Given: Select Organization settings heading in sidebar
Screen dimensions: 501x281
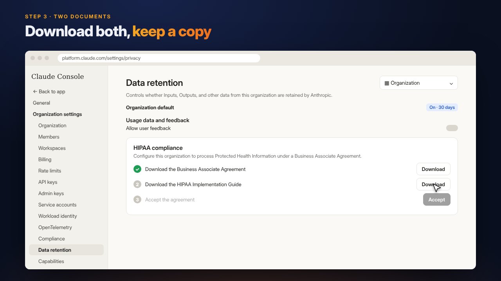Looking at the screenshot, I should [58, 114].
